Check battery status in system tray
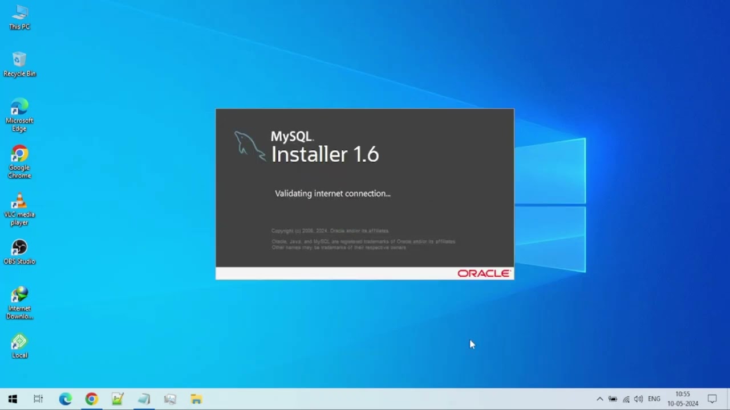This screenshot has width=730, height=410. tap(613, 399)
